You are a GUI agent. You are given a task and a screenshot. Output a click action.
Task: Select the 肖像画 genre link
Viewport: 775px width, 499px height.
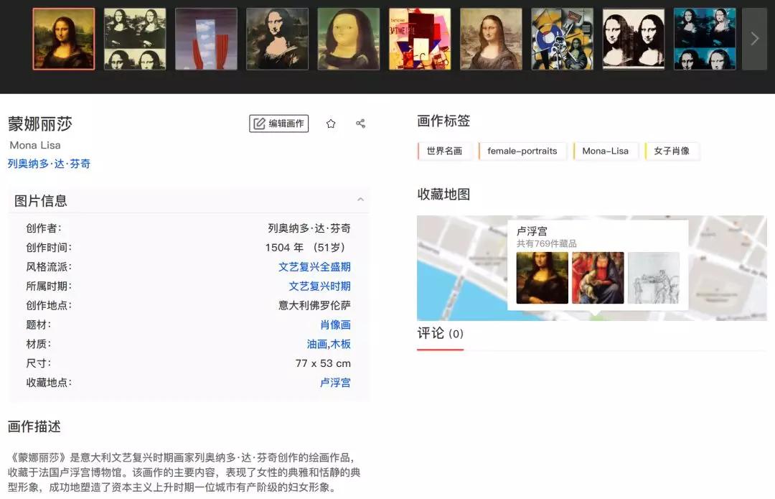(335, 325)
